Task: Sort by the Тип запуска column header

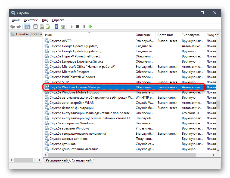Action: pyautogui.click(x=192, y=35)
